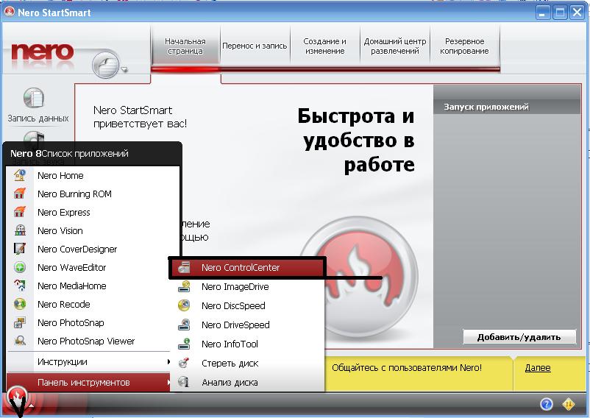Switch to the Перенос и запись tab
The image size is (590, 418).
coord(255,46)
